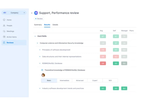This screenshot has height=106, width=141.
Task: Click the Manager column header
Action: pos(124,31)
